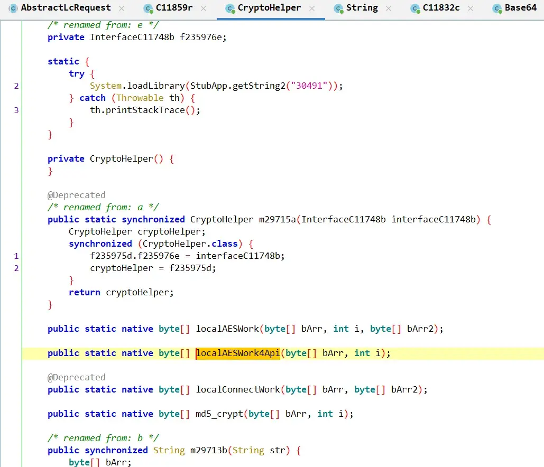
Task: Click the class icon on Base64 tab
Action: [497, 8]
